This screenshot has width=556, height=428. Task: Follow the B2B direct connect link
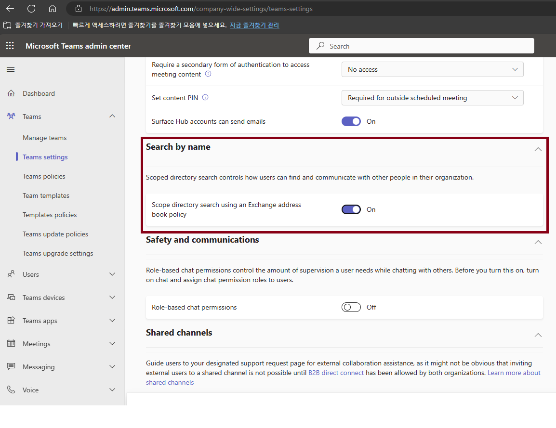[x=336, y=373]
